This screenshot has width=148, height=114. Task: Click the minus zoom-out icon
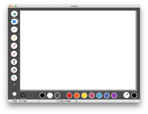[x=15, y=97]
